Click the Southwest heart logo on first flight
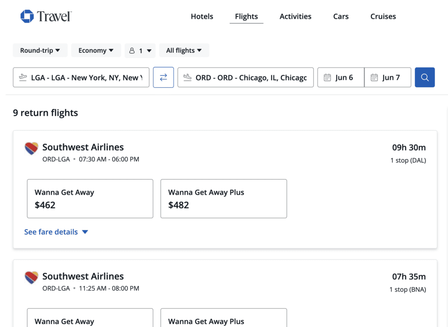Screen dimensions: 448x327 [x=31, y=148]
